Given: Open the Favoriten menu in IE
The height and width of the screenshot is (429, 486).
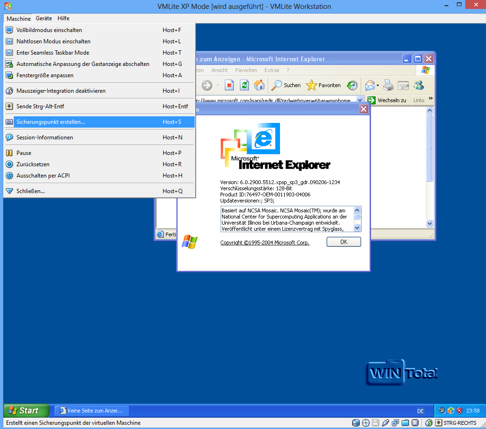Looking at the screenshot, I should click(246, 70).
